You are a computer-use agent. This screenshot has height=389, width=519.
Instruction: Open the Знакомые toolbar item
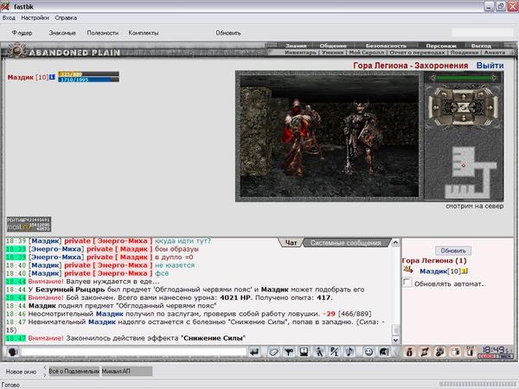coord(62,33)
